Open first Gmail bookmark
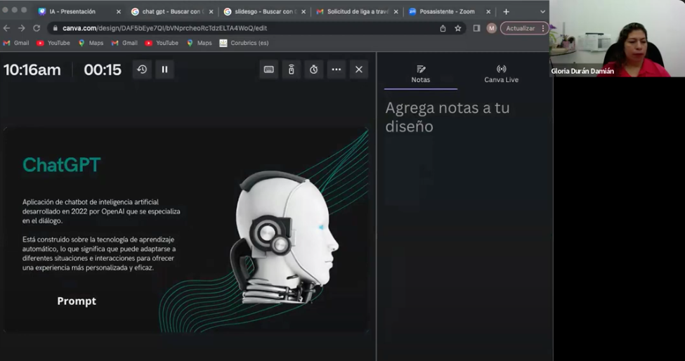The height and width of the screenshot is (361, 685). click(x=16, y=43)
